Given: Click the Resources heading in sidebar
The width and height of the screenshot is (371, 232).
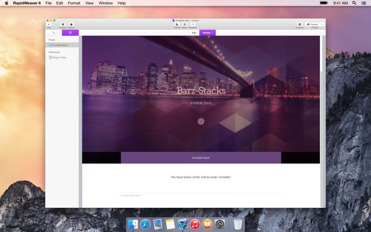Looking at the screenshot, I should [54, 52].
